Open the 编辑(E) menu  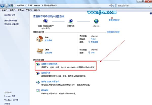[x=12, y=10]
